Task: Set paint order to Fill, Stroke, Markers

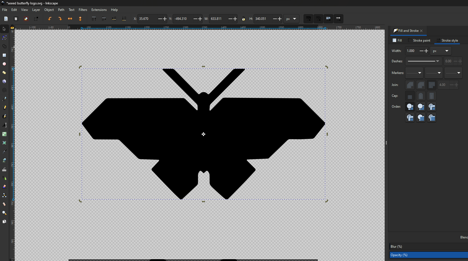Action: [410, 107]
